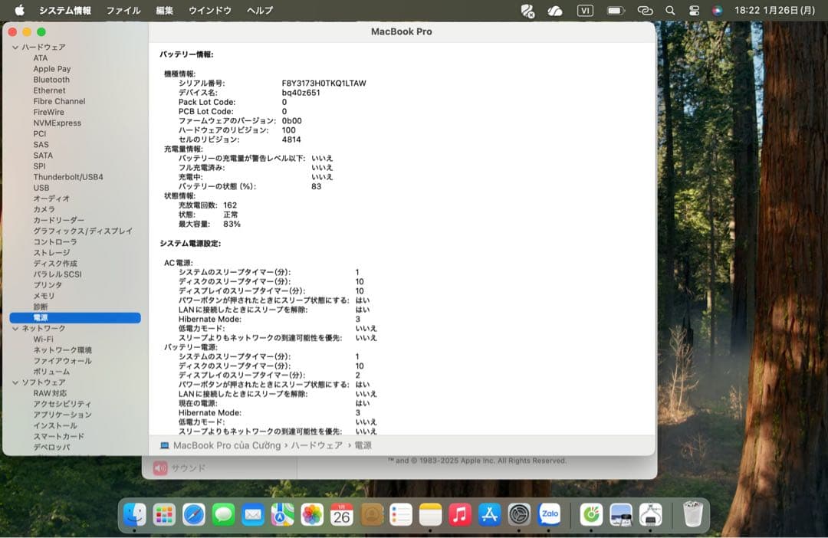Select グラフィックス/ディスプレイ in the sidebar

(83, 231)
